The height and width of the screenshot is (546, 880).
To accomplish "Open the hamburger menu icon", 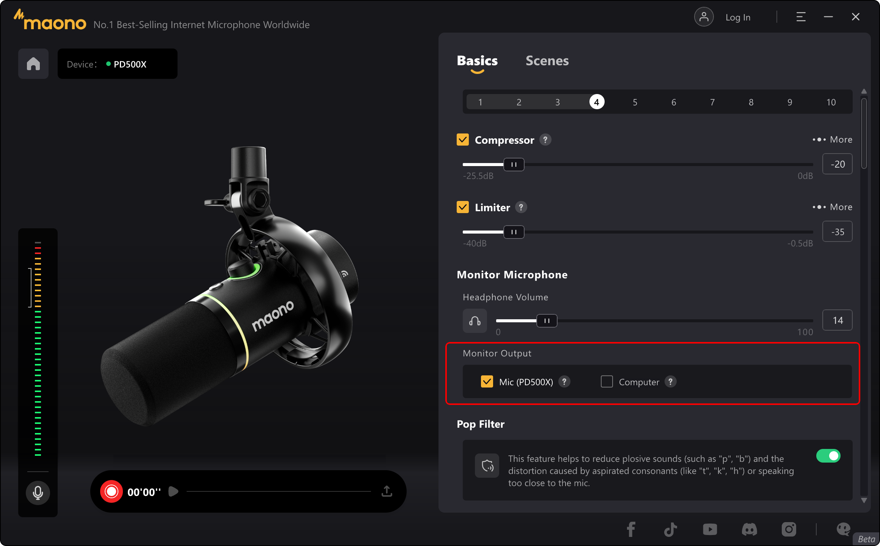I will [x=801, y=17].
